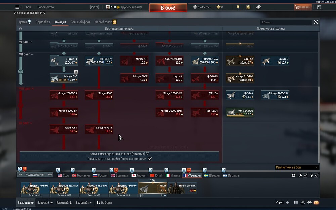Click the research bonus help question mark
The width and height of the screenshot is (336, 210).
coord(148,154)
